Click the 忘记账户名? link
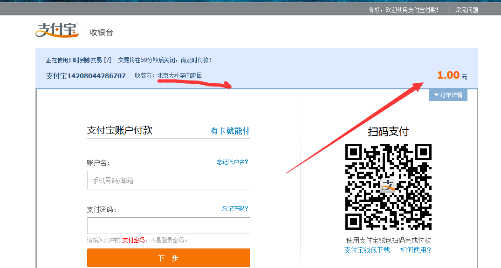The width and height of the screenshot is (501, 268). (x=232, y=162)
